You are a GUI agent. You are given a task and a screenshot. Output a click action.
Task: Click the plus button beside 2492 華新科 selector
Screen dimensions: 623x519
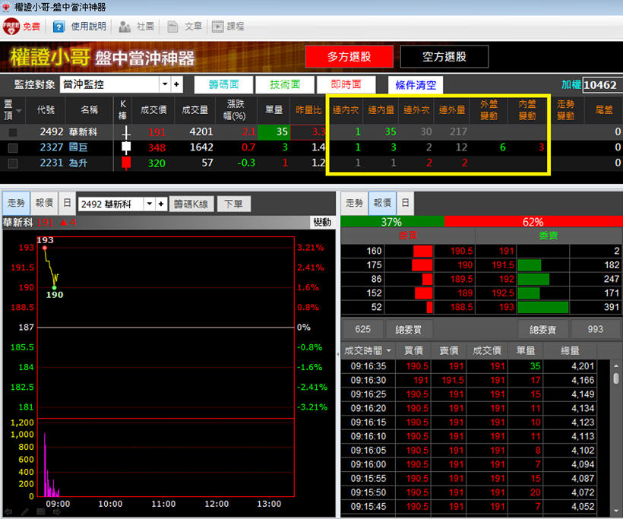161,204
